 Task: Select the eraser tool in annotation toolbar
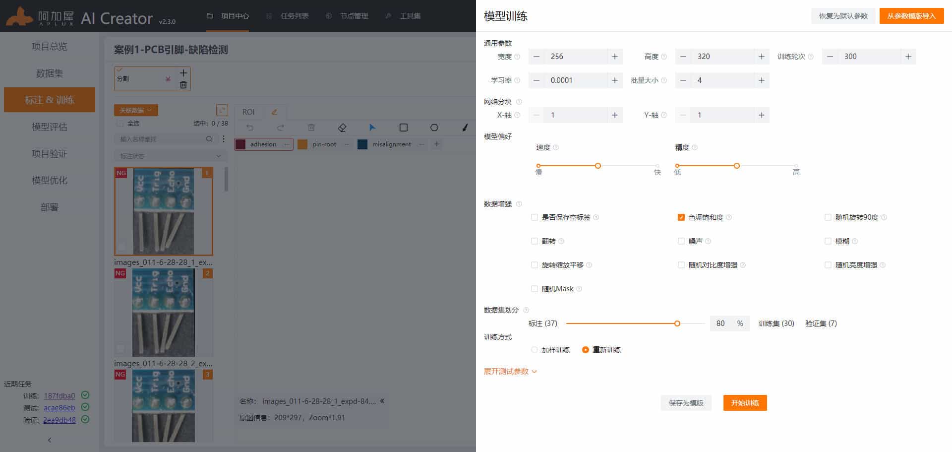point(342,128)
